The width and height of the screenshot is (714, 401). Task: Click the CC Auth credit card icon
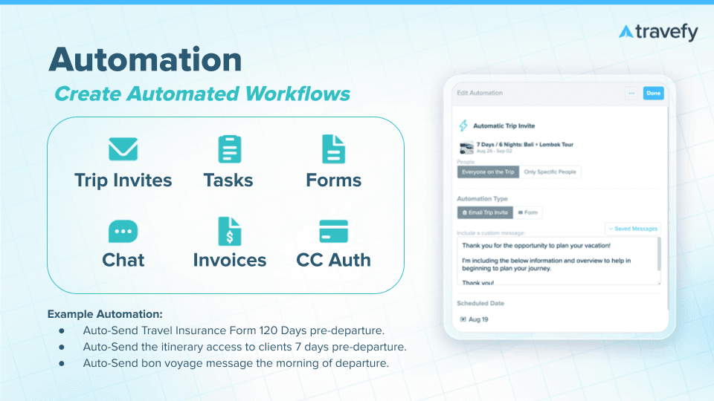tap(333, 232)
